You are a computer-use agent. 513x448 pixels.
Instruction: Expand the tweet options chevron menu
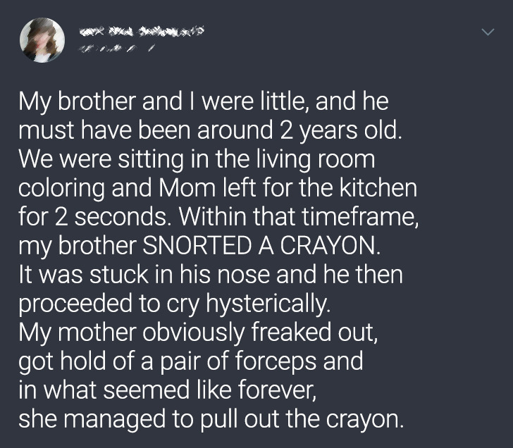pyautogui.click(x=488, y=32)
